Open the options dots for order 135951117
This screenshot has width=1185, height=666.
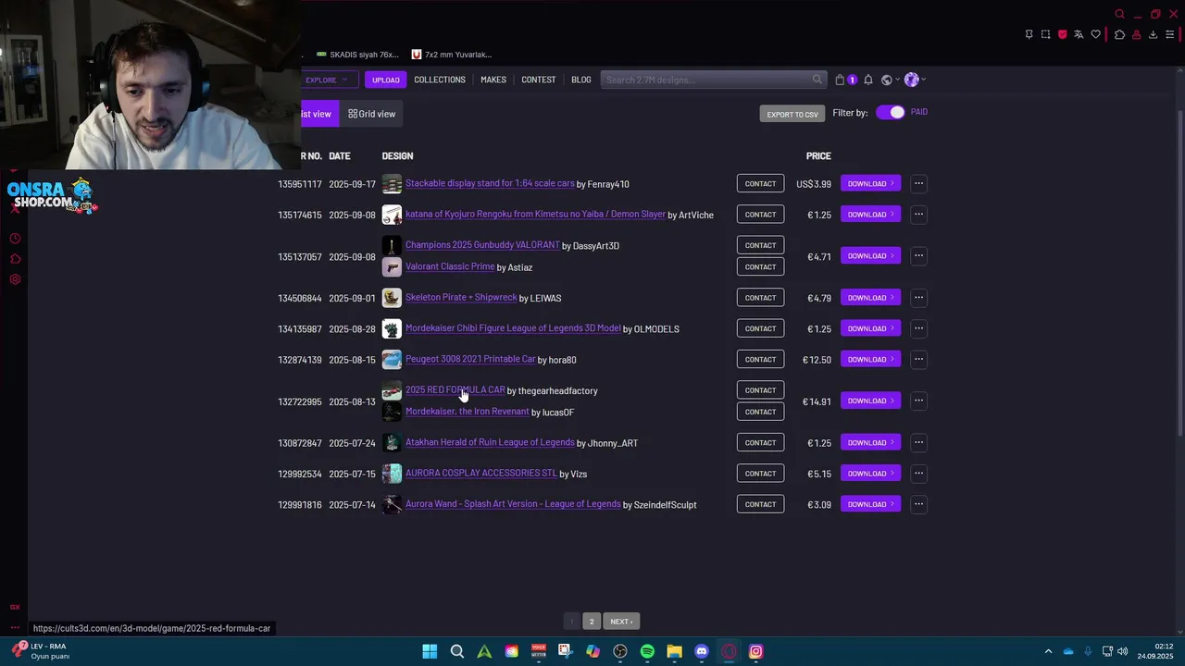pyautogui.click(x=918, y=183)
